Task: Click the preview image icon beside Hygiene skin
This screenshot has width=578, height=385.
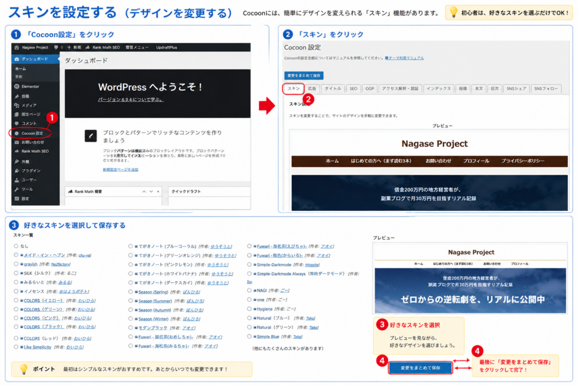Action: [255, 309]
